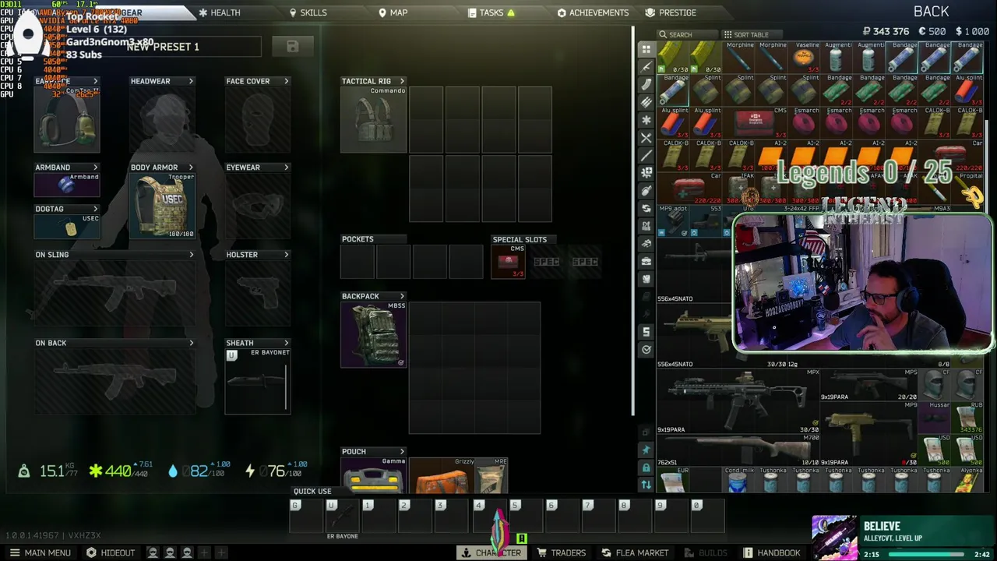
Task: Open the Tasks tab
Action: point(491,12)
